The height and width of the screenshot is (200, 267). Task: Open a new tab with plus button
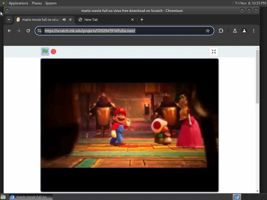(x=142, y=20)
